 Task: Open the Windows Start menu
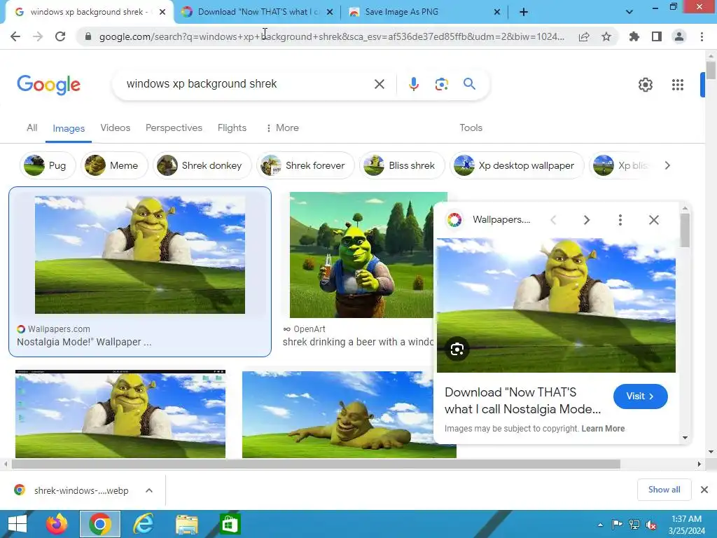tap(18, 524)
